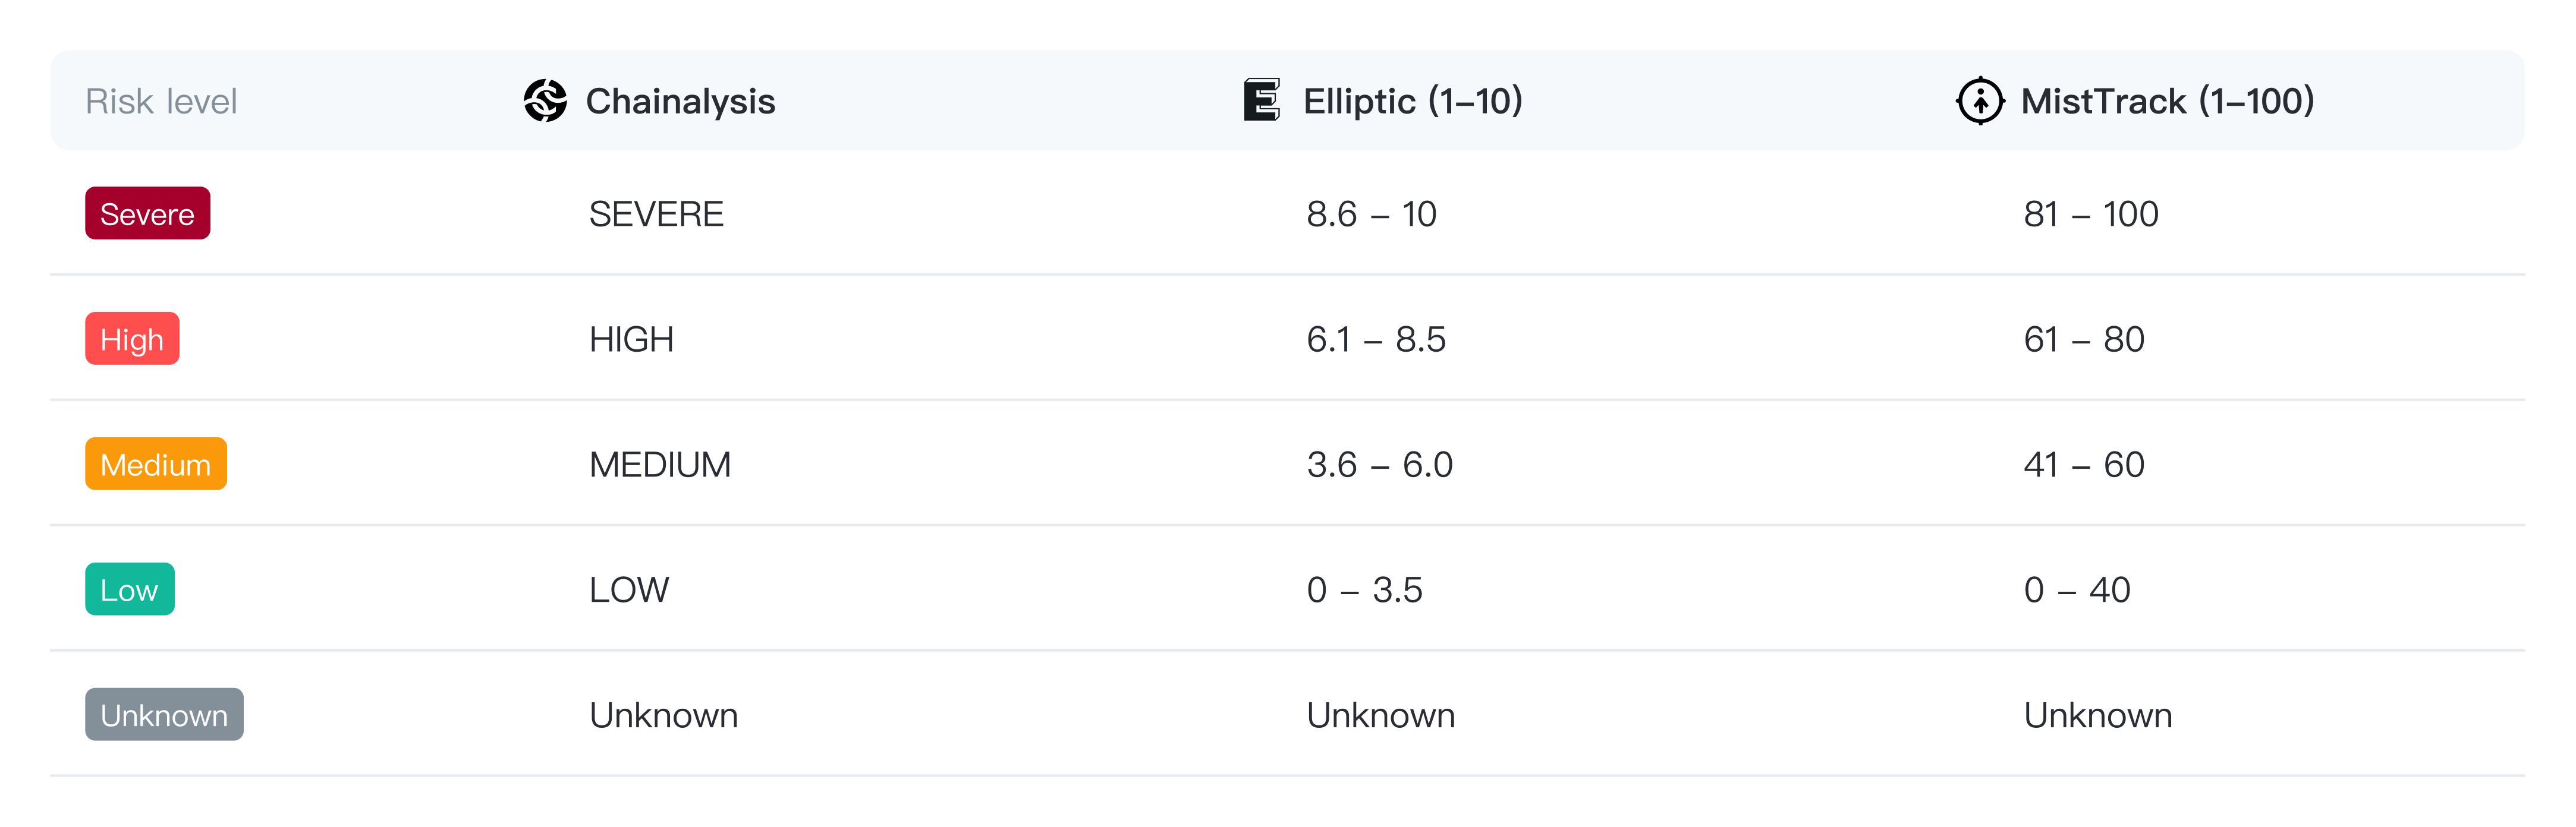Click the Elliptic (1–10) header text
This screenshot has width=2576, height=827.
coord(1412,101)
